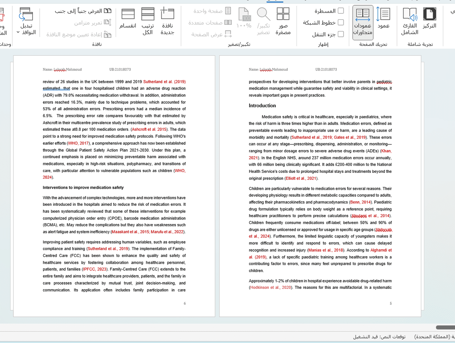
Task: Click the student name in page 5 header
Action: coord(274,69)
